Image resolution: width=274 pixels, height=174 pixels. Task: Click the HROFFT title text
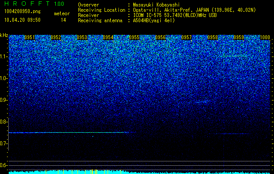[x=27, y=3]
